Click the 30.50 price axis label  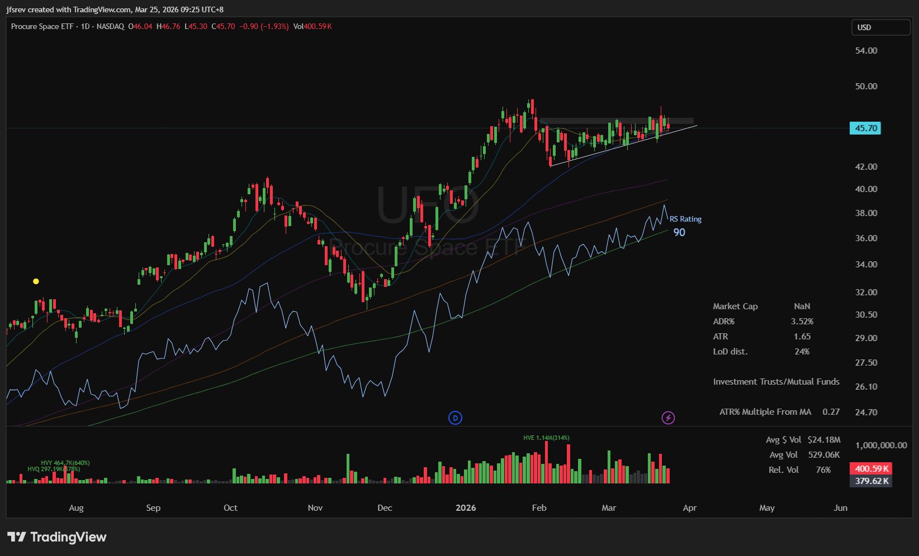866,314
